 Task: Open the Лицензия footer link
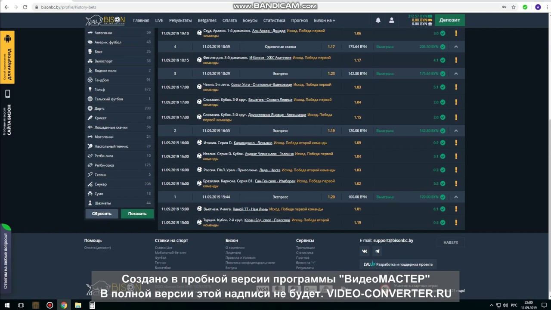(x=233, y=253)
